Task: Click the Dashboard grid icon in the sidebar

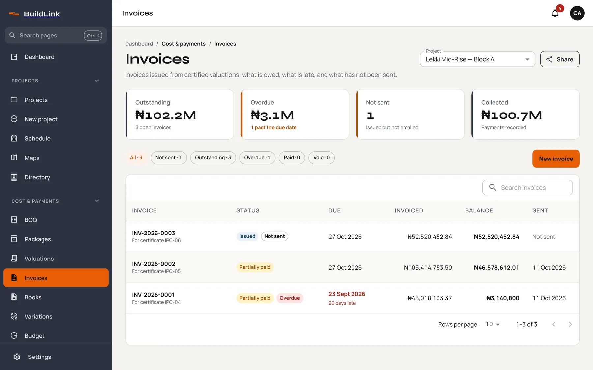Action: tap(14, 57)
